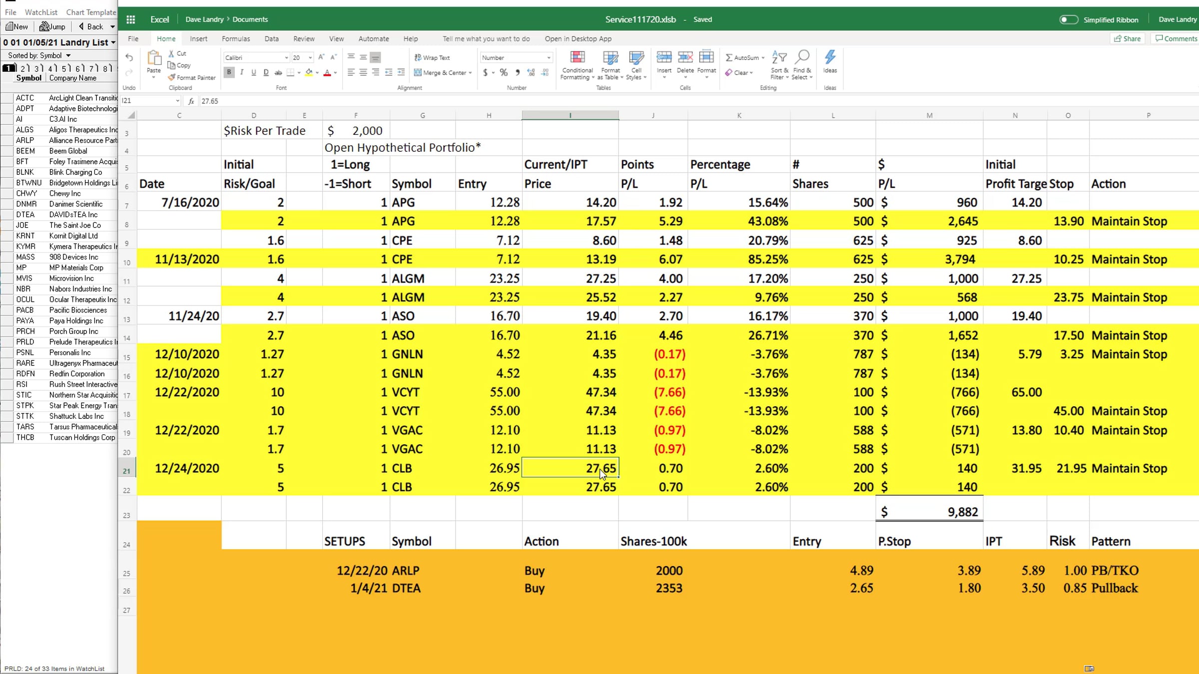
Task: Click the insert function fx icon
Action: [191, 101]
